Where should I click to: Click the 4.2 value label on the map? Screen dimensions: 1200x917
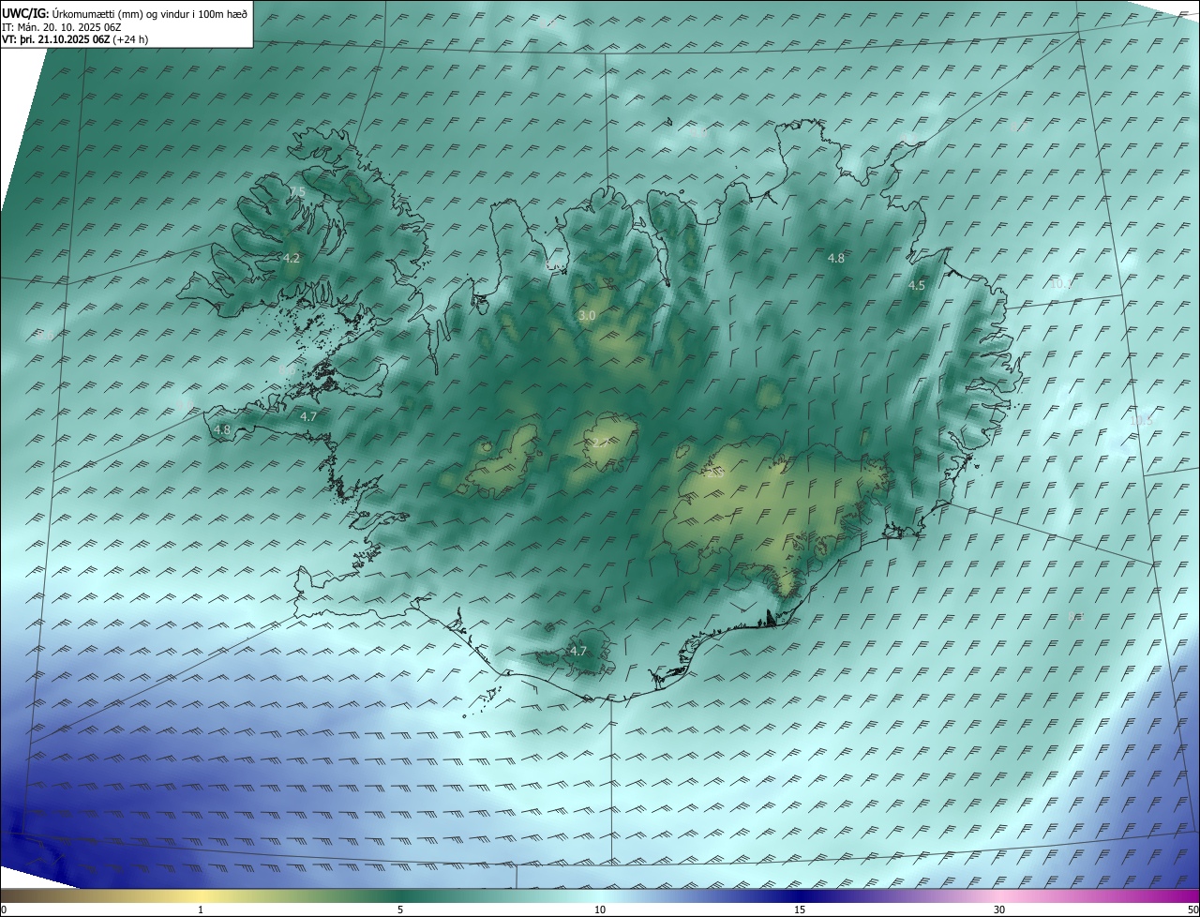pos(292,258)
